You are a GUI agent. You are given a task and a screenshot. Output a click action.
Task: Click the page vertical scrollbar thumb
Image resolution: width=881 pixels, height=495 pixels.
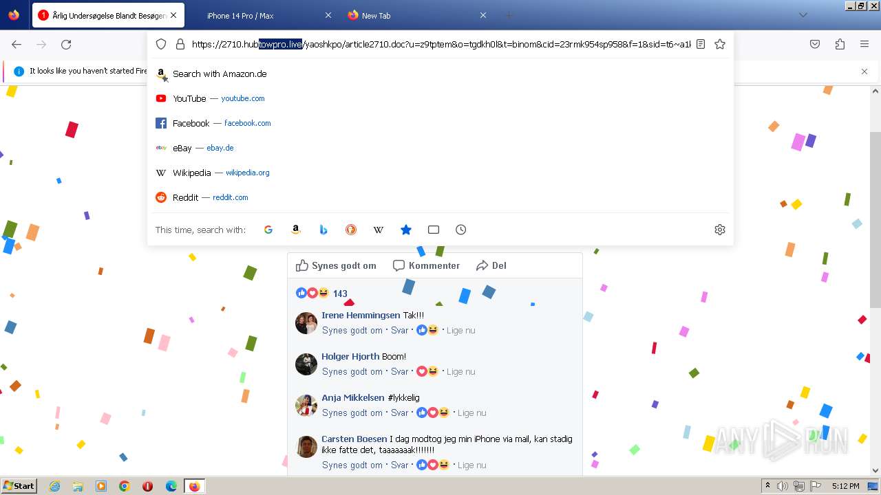tap(875, 220)
